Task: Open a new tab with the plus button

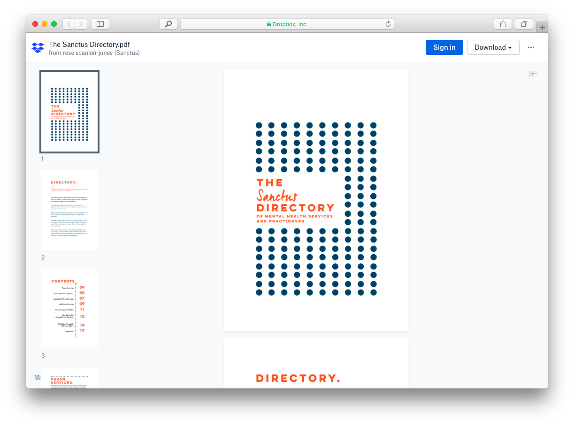Action: coord(542,27)
